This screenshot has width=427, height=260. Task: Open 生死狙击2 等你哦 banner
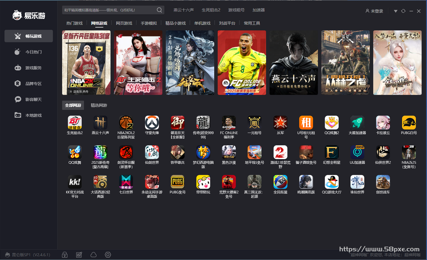138,63
